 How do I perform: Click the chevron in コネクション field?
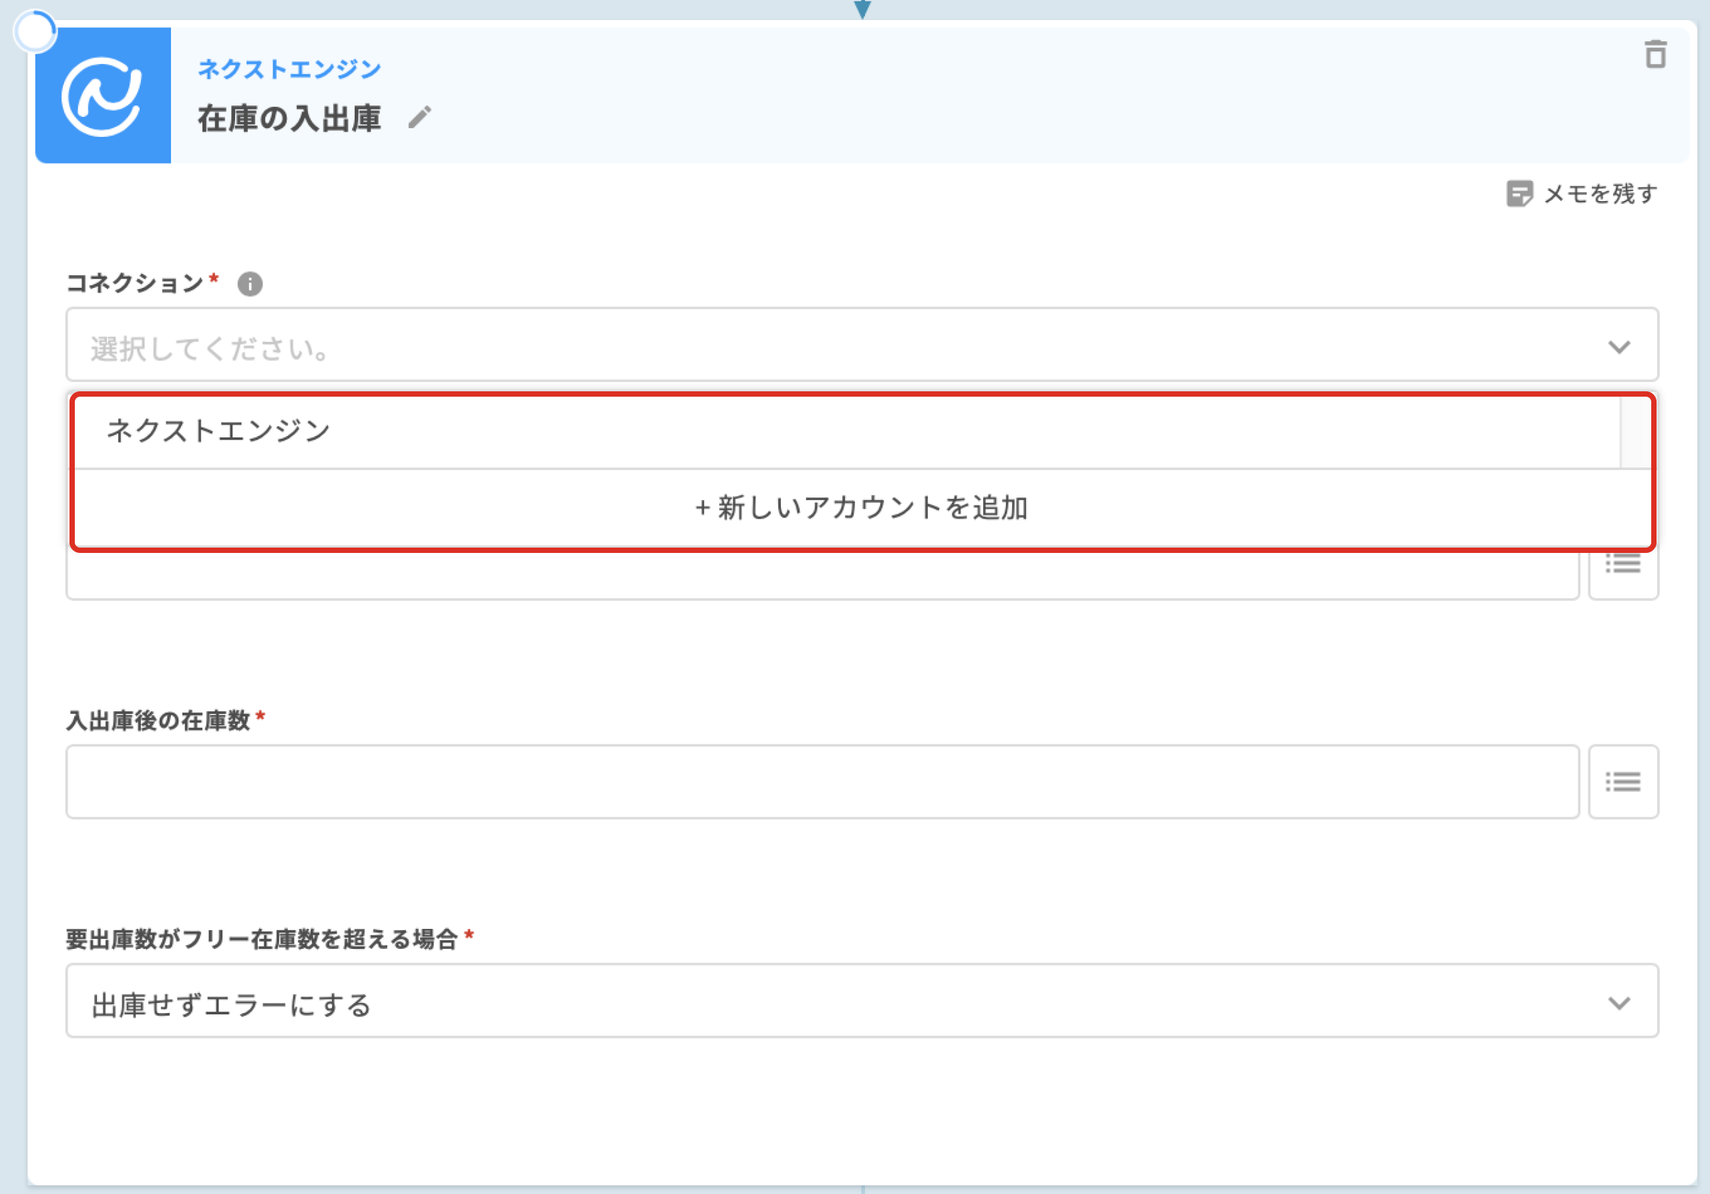tap(1618, 347)
